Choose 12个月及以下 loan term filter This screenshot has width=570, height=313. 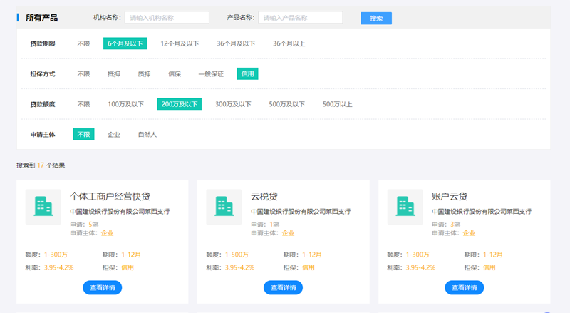[180, 43]
